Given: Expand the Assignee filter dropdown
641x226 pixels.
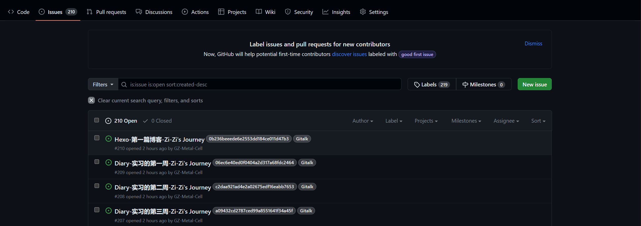Looking at the screenshot, I should pyautogui.click(x=506, y=121).
